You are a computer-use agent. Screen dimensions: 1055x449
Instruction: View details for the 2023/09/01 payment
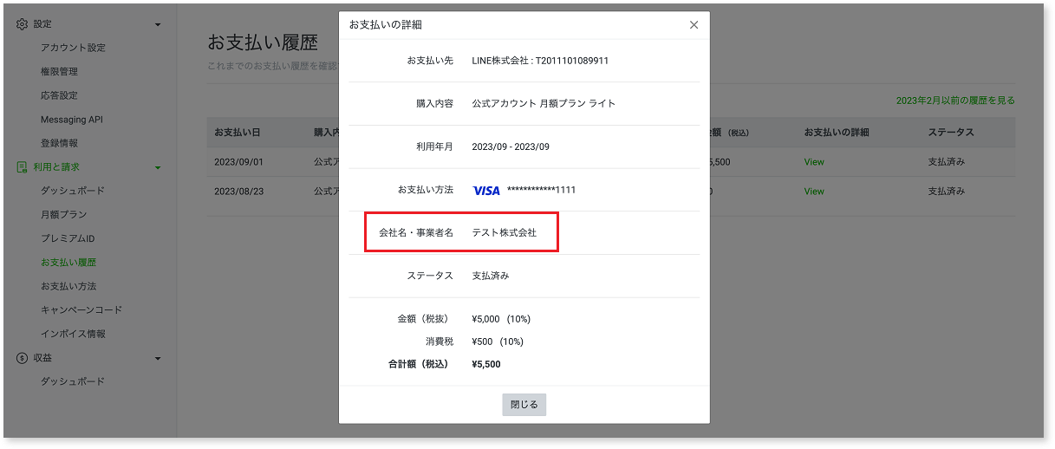(x=814, y=162)
